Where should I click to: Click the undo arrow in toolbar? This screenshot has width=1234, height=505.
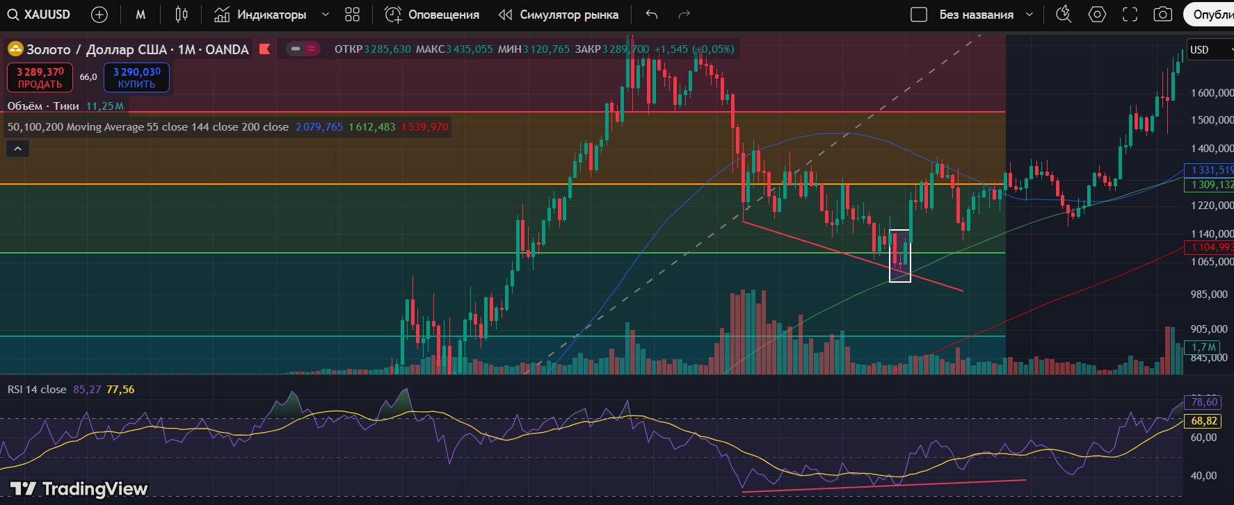[x=651, y=15]
